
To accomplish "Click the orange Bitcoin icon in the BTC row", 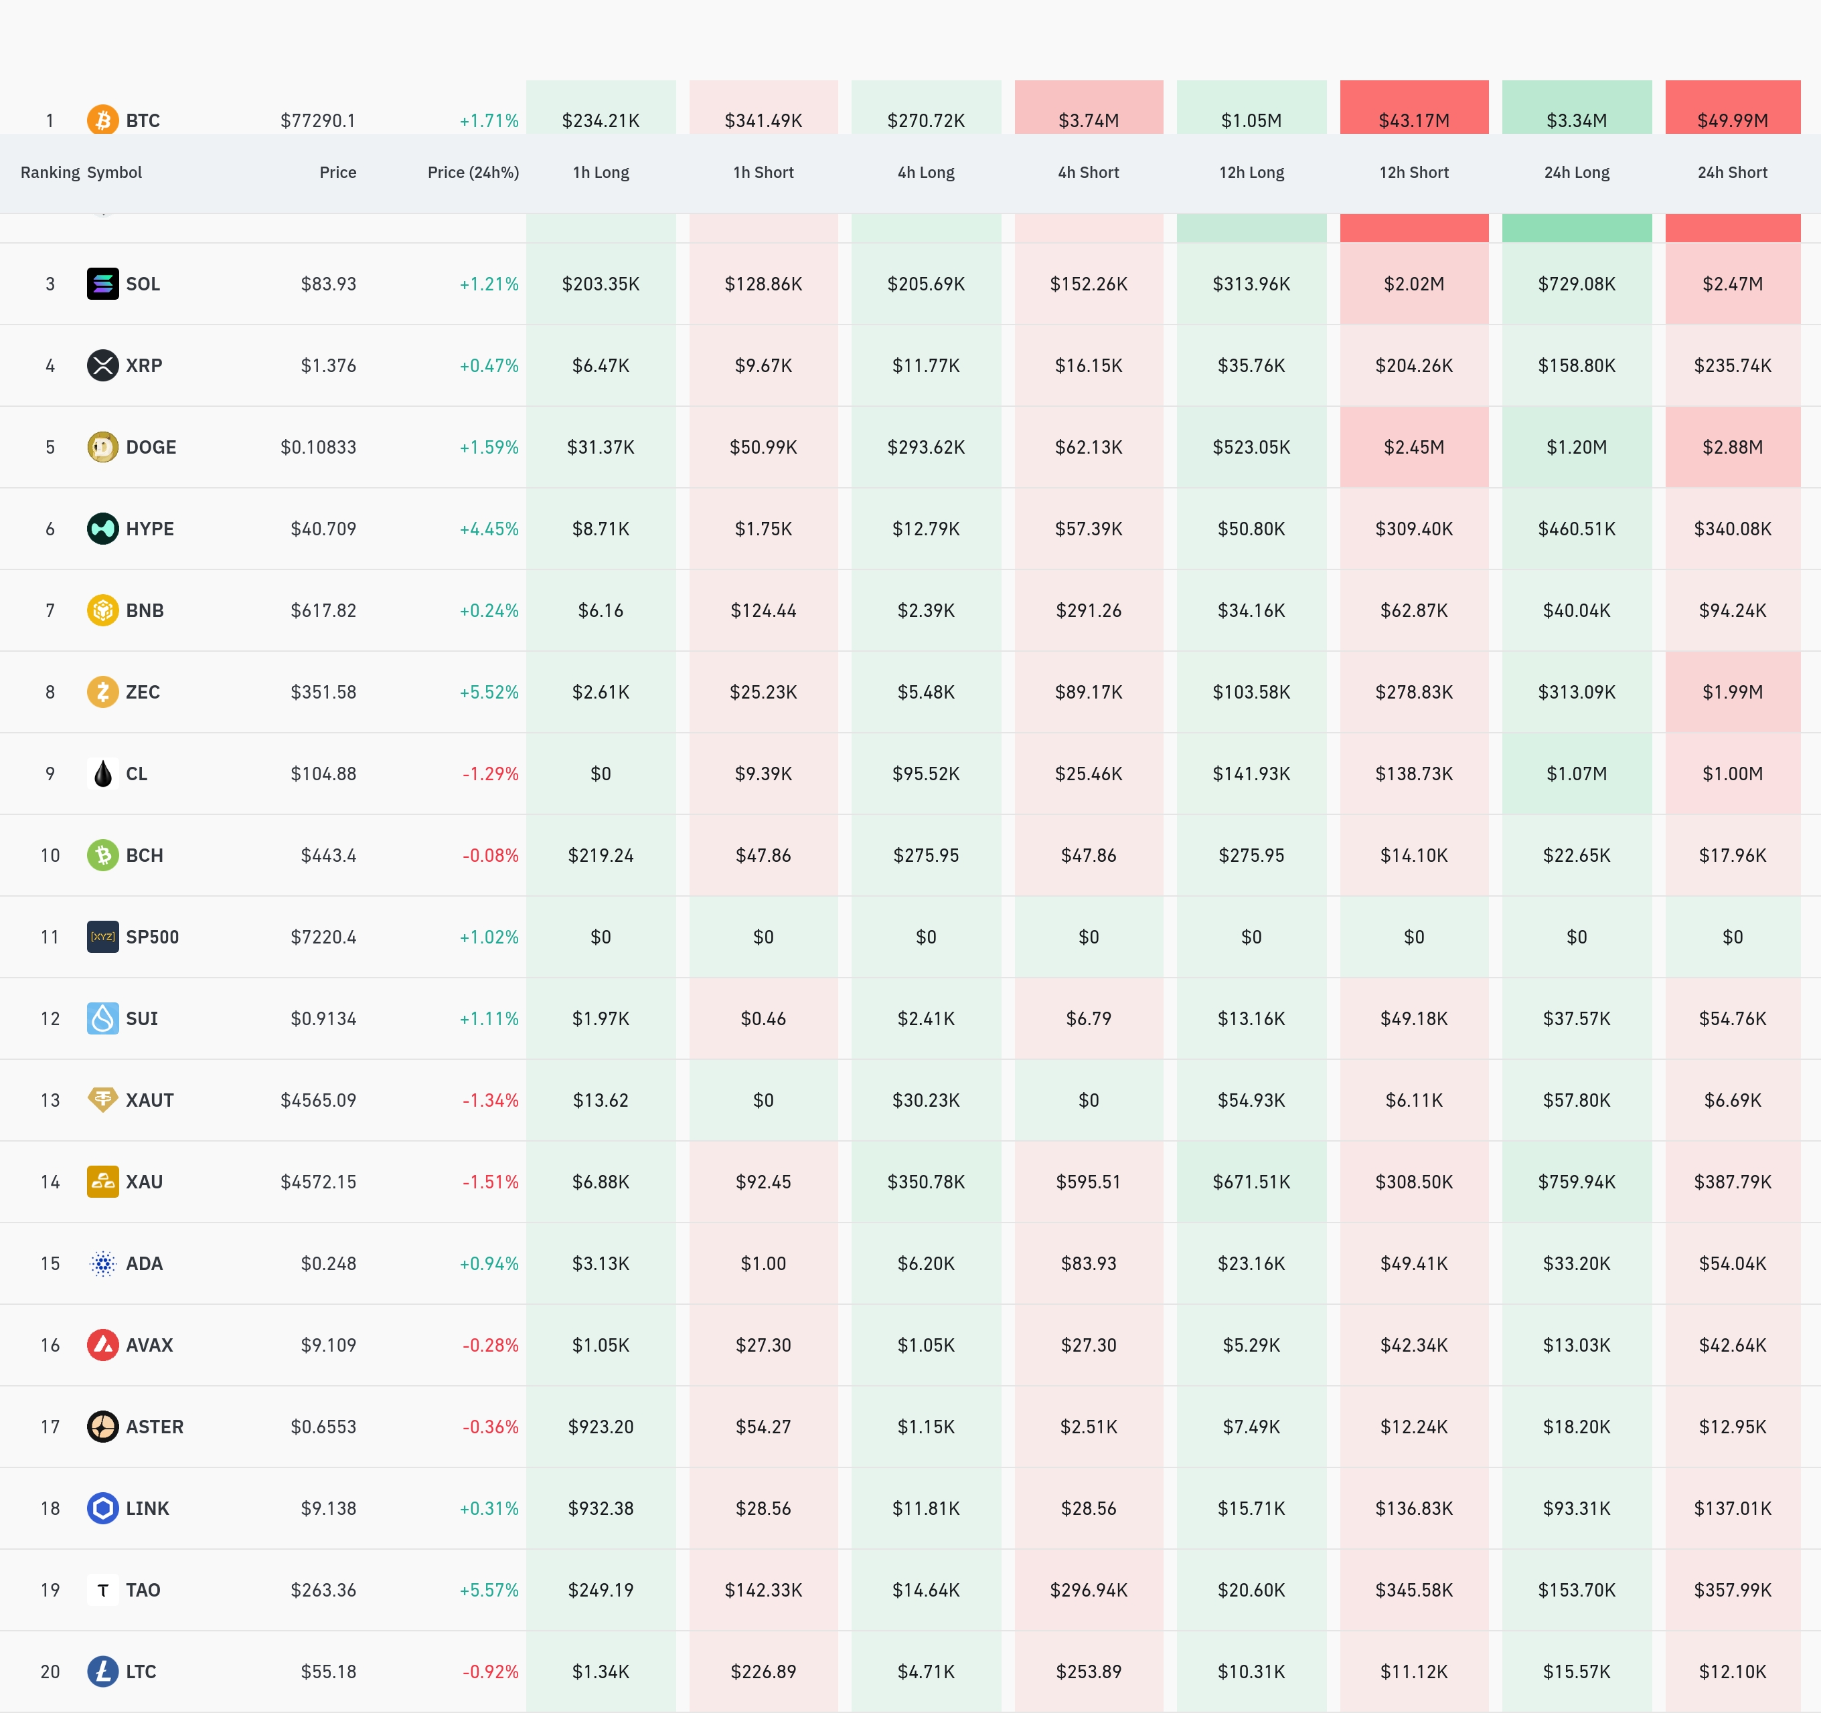I will [102, 120].
